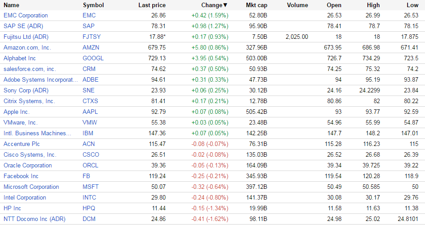Open the Amazon.com, Inc. name link
Screen dimensions: 425x225
pyautogui.click(x=27, y=48)
